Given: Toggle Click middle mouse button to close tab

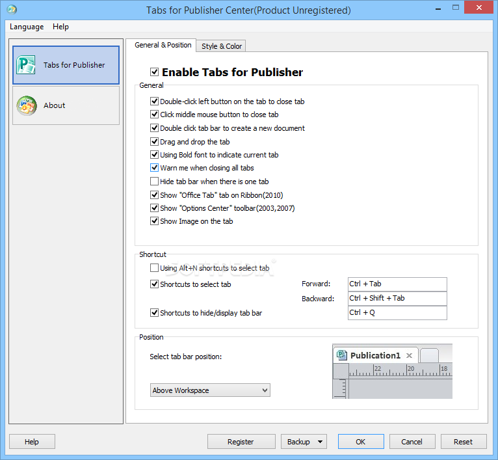Looking at the screenshot, I should (154, 114).
